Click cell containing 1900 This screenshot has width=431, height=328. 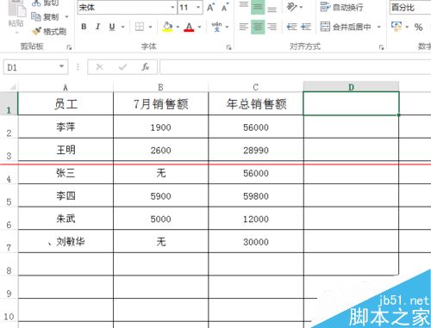(160, 127)
